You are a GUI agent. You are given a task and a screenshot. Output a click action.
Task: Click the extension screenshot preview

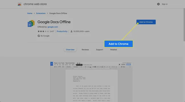(91, 82)
